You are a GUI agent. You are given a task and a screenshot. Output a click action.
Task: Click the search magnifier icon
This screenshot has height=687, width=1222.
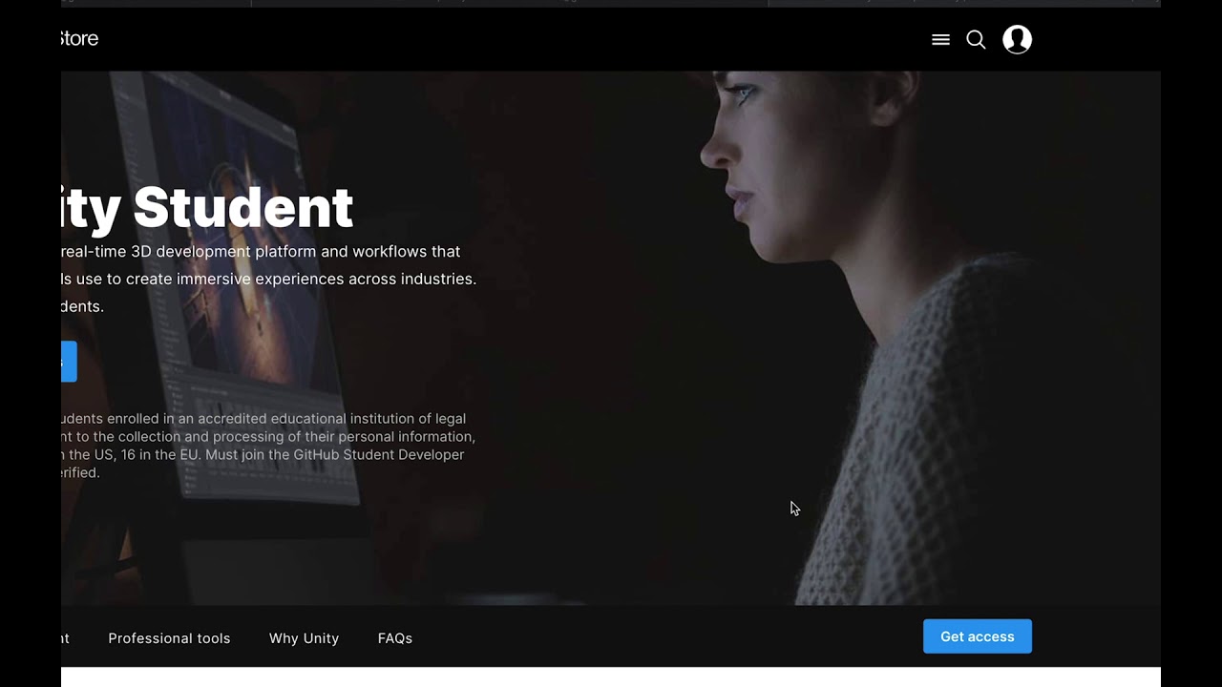click(976, 40)
